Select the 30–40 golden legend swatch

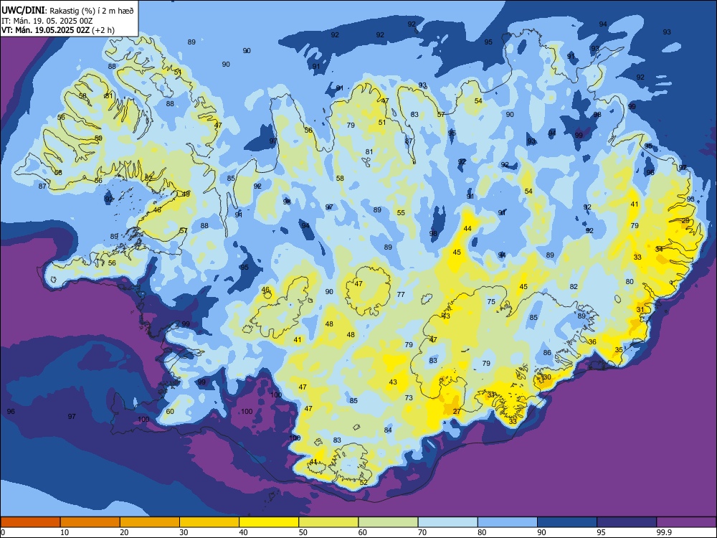click(209, 522)
